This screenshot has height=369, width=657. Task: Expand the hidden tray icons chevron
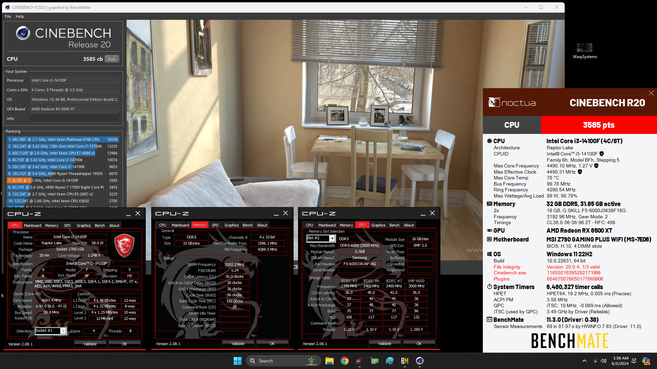click(584, 361)
